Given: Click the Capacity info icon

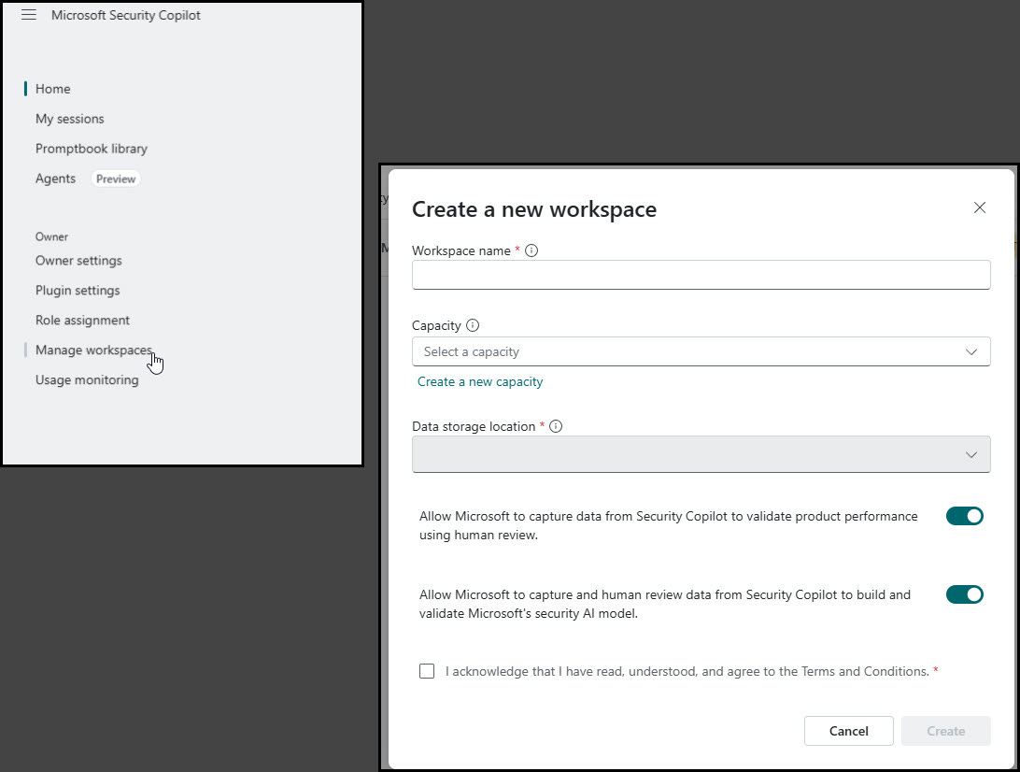Looking at the screenshot, I should 473,325.
